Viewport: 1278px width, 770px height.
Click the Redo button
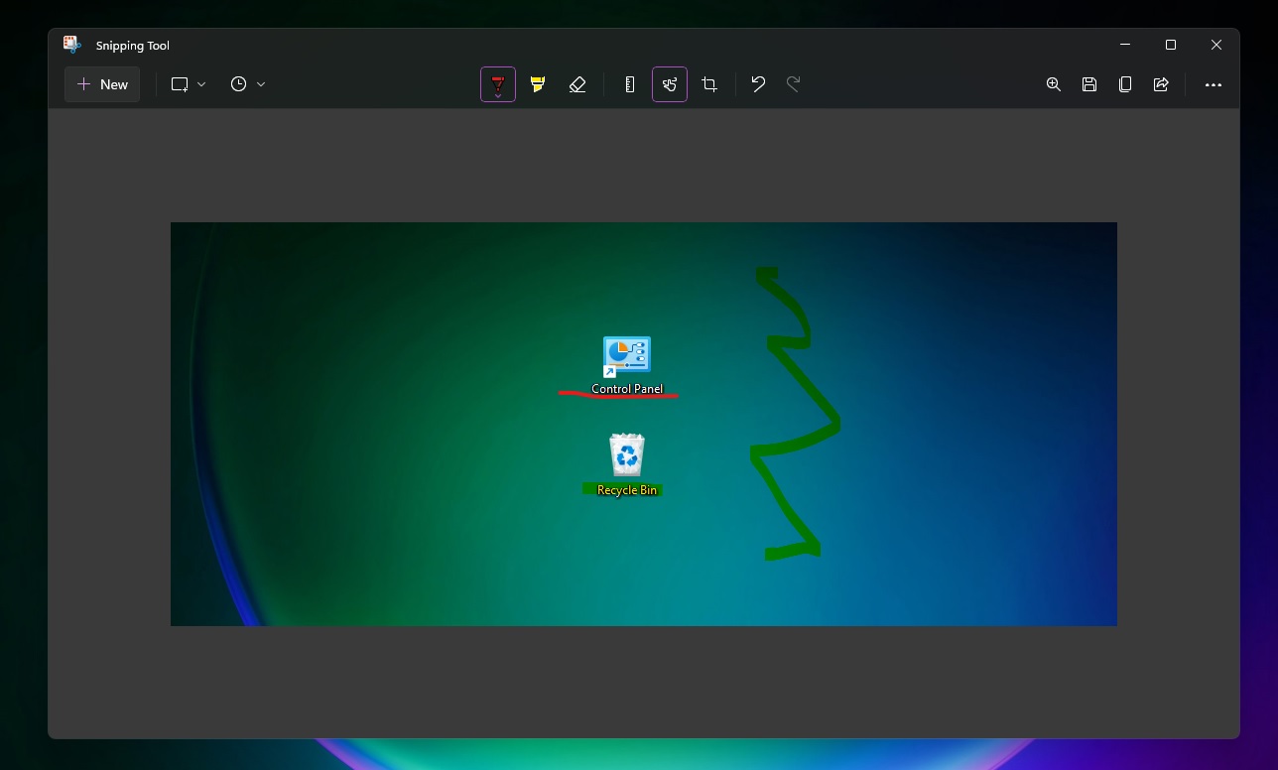point(793,84)
